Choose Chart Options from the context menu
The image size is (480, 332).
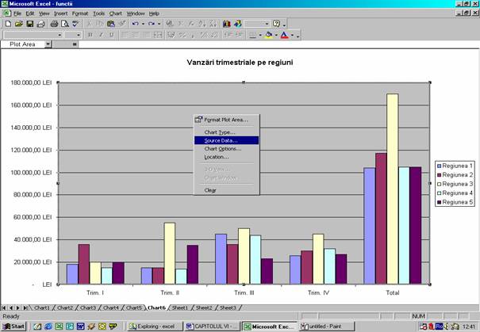point(222,148)
